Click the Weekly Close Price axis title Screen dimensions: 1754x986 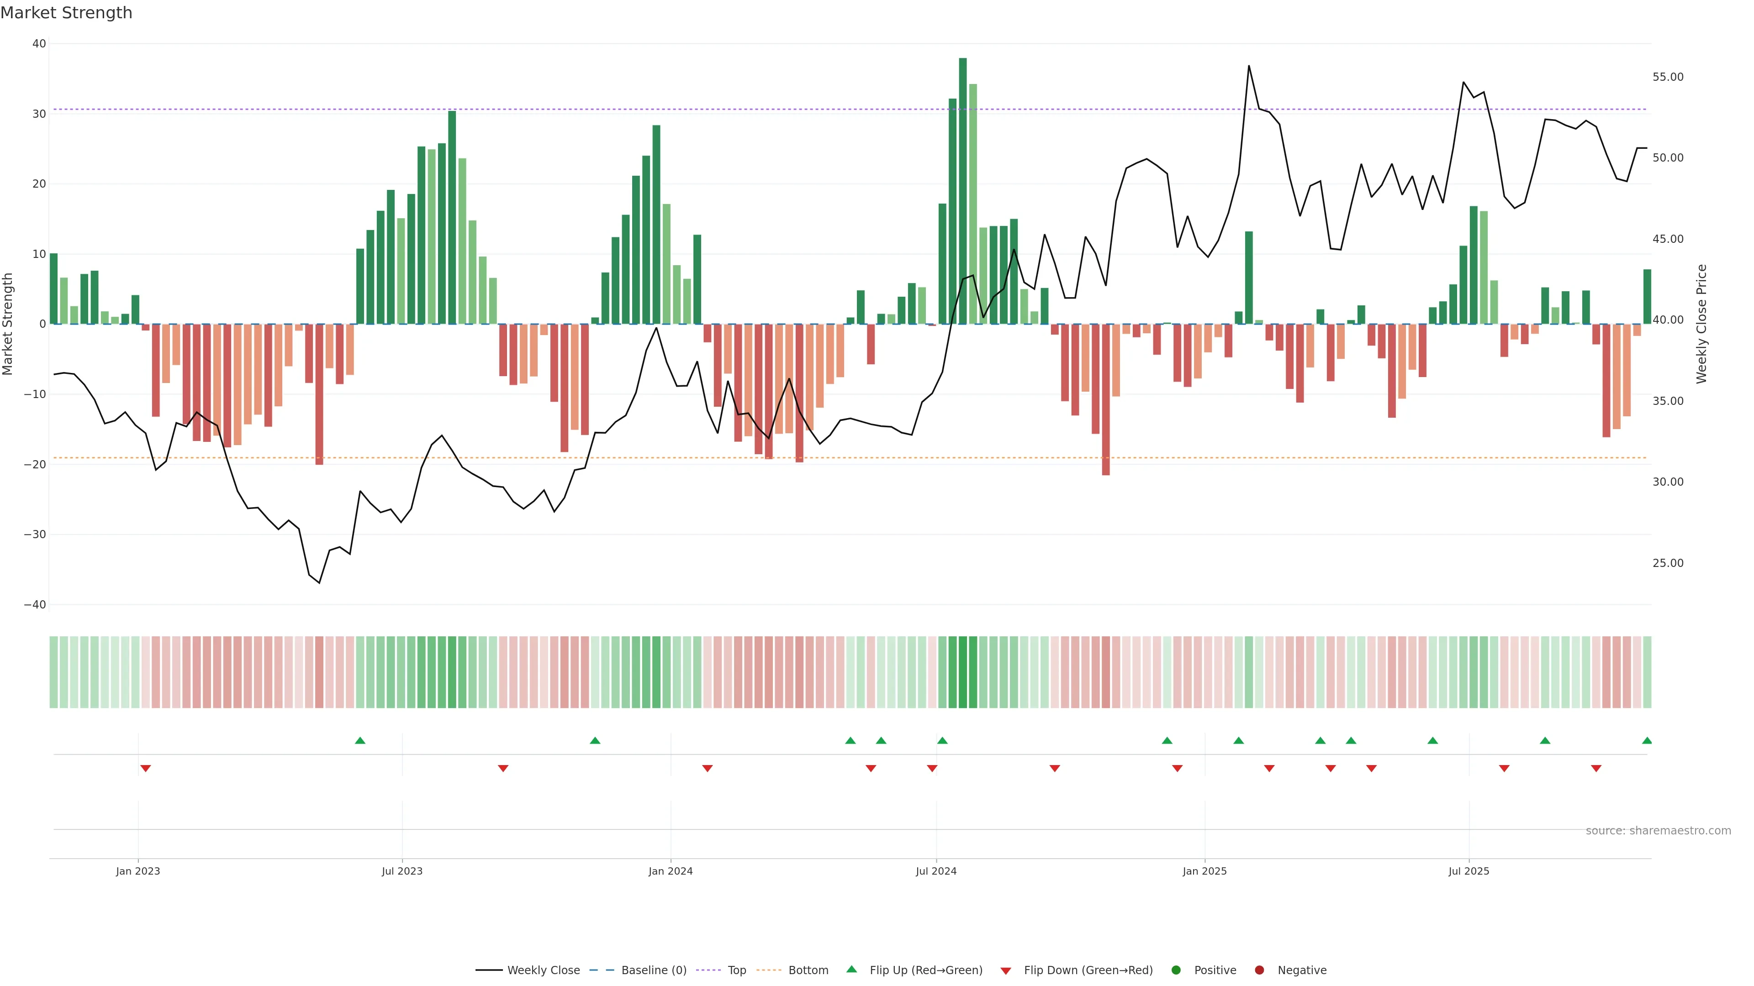point(1701,324)
